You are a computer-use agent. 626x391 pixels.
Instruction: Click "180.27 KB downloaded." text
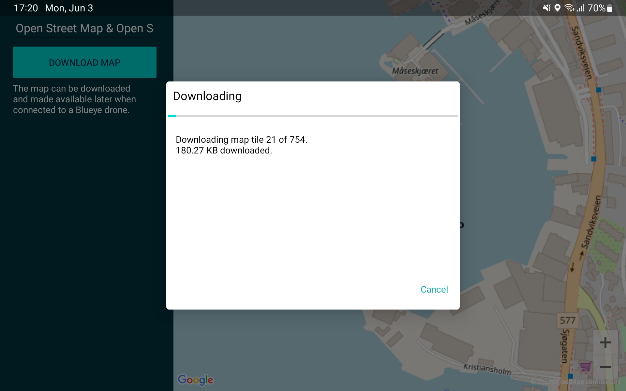tap(224, 150)
